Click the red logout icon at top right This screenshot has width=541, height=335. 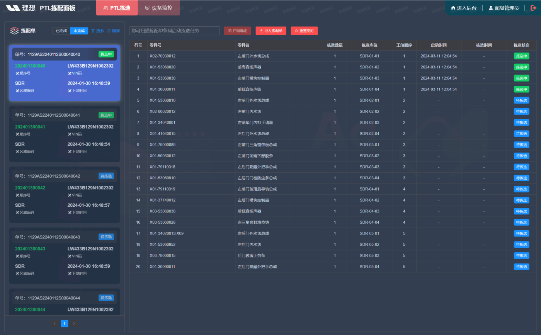[x=534, y=8]
